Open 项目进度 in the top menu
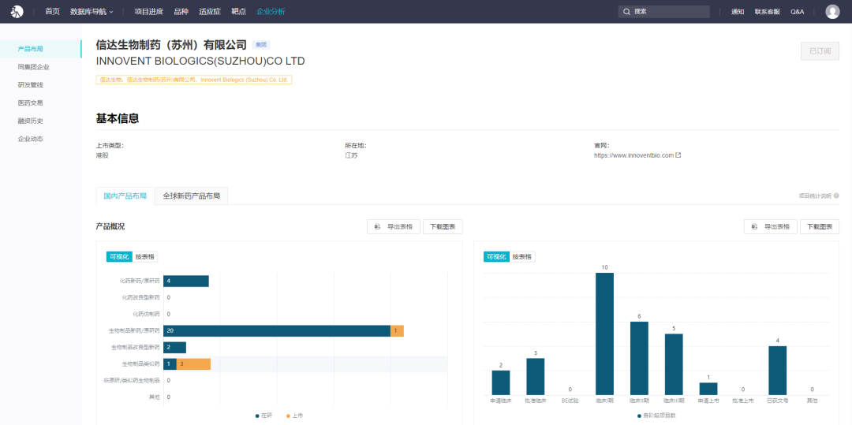 [x=149, y=11]
